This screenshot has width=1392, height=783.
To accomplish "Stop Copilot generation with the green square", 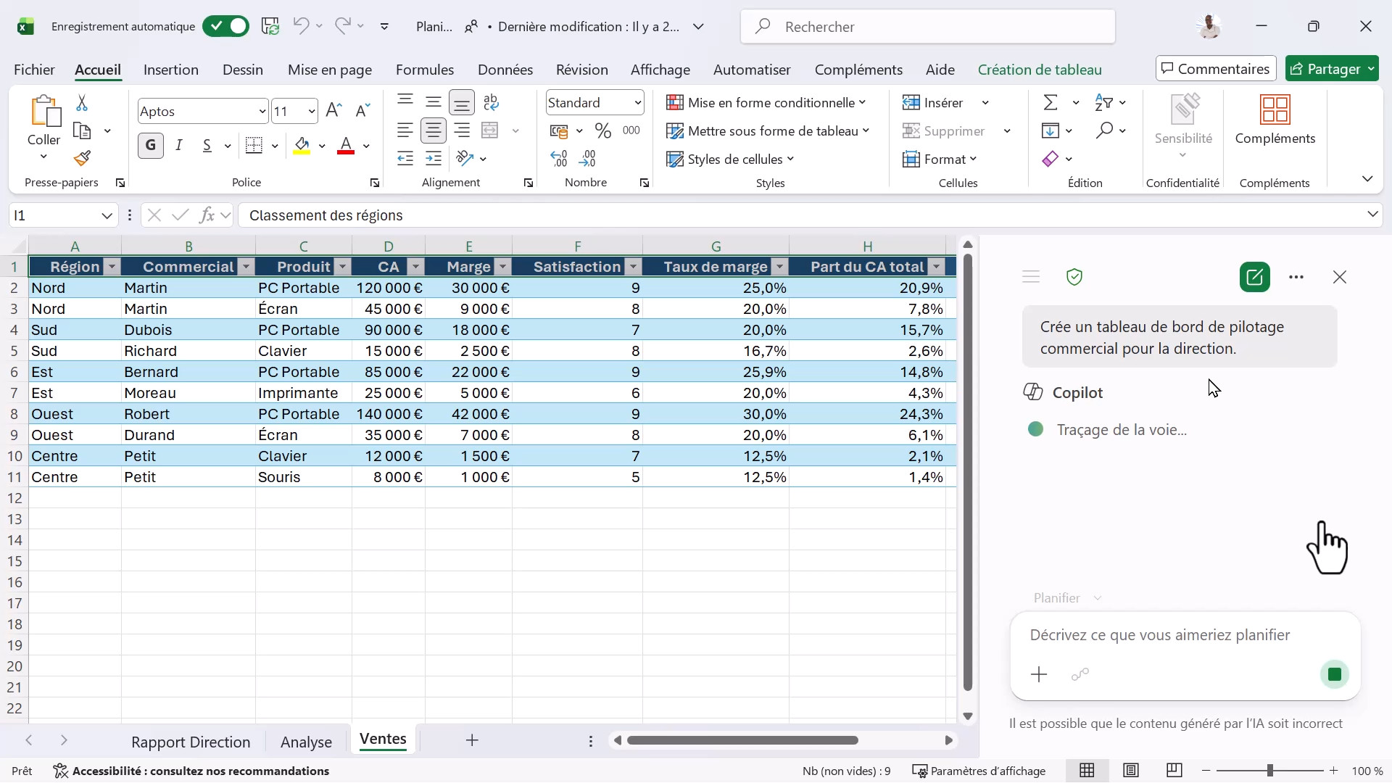I will point(1334,675).
